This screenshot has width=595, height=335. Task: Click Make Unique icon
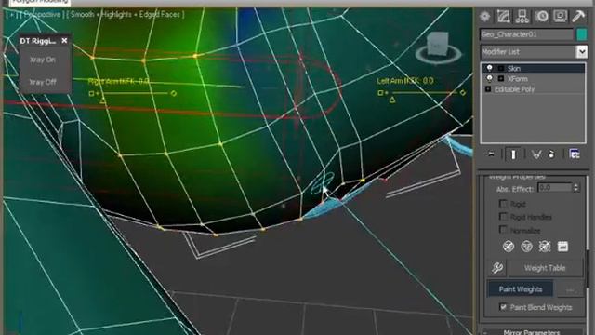536,154
